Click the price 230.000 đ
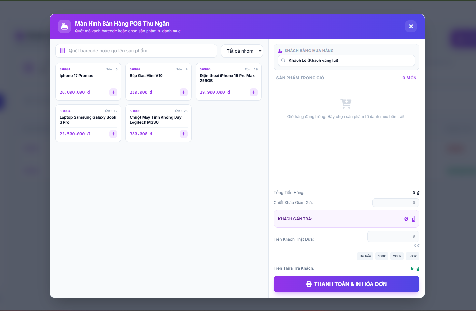Screen dimensions: 476x311 (141, 92)
